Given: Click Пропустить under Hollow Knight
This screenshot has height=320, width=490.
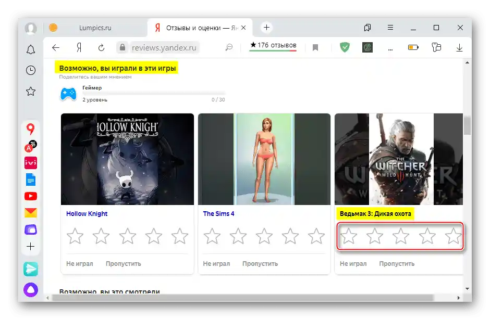Looking at the screenshot, I should [123, 264].
